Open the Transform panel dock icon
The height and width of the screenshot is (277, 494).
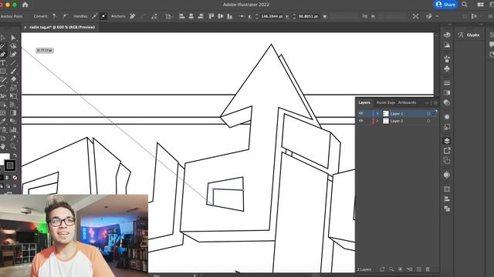[x=447, y=189]
